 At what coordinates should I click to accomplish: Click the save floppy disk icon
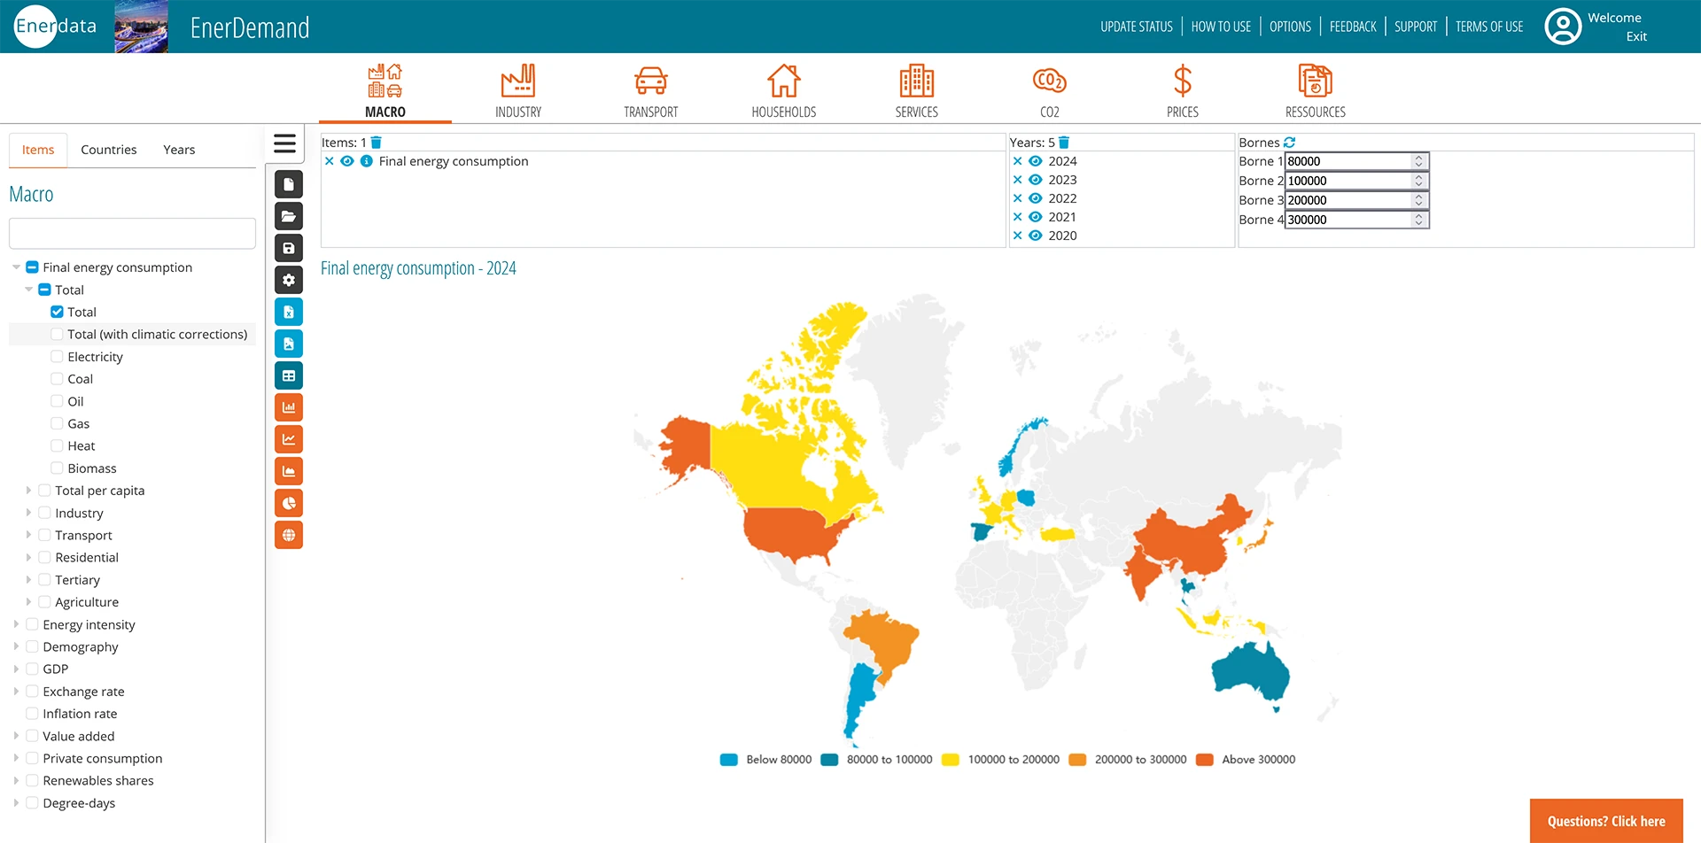[x=289, y=248]
